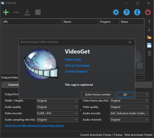This screenshot has height=138, width=154.
Task: Click 'This copy is registered' text
Action: [x=79, y=85]
